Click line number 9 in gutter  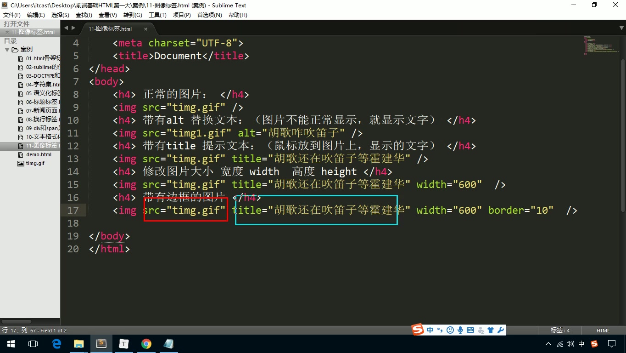click(x=76, y=107)
